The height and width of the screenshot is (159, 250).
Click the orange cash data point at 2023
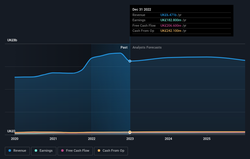click(x=130, y=132)
